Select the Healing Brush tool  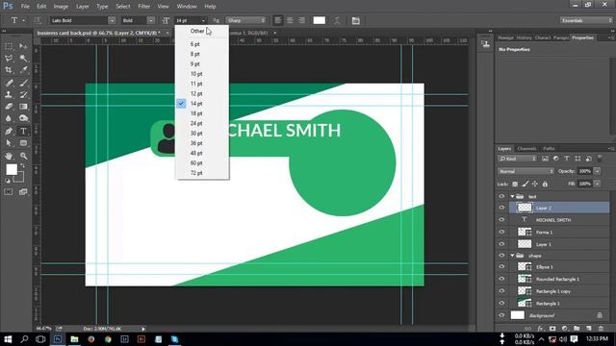(x=9, y=83)
